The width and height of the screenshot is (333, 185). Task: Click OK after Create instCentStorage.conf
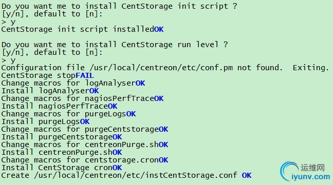point(247,175)
